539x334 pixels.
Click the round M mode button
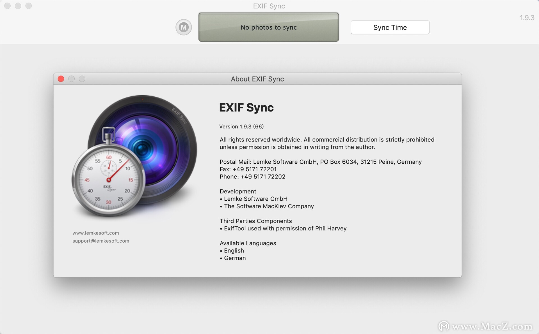click(x=184, y=27)
